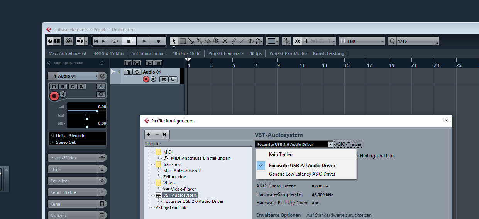Toggle the Freeze Audio Channel button in Inspector
479x219 pixels.
pyautogui.click(x=101, y=94)
